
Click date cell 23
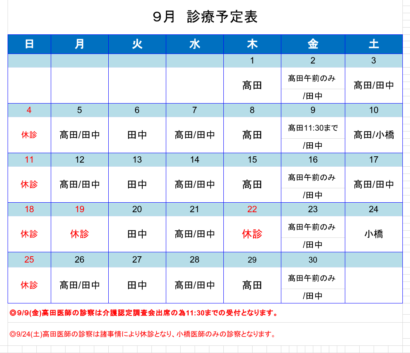pos(313,209)
